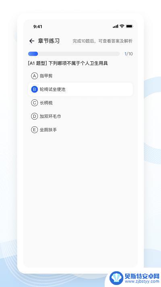The width and height of the screenshot is (161, 287).
Task: Deselect the highlighted B circle
Action: [x=34, y=89]
